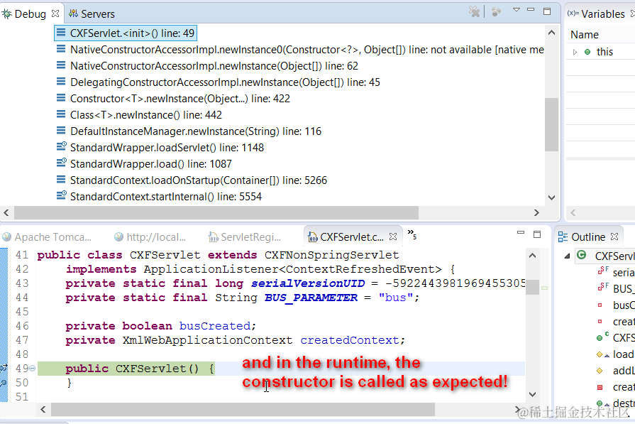This screenshot has width=635, height=424.
Task: Click stack frame icon beside CXFServlet.<init>()
Action: point(61,33)
